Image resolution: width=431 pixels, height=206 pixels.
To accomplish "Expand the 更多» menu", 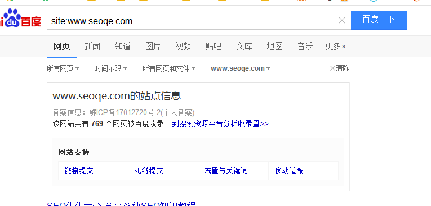I will click(x=335, y=46).
